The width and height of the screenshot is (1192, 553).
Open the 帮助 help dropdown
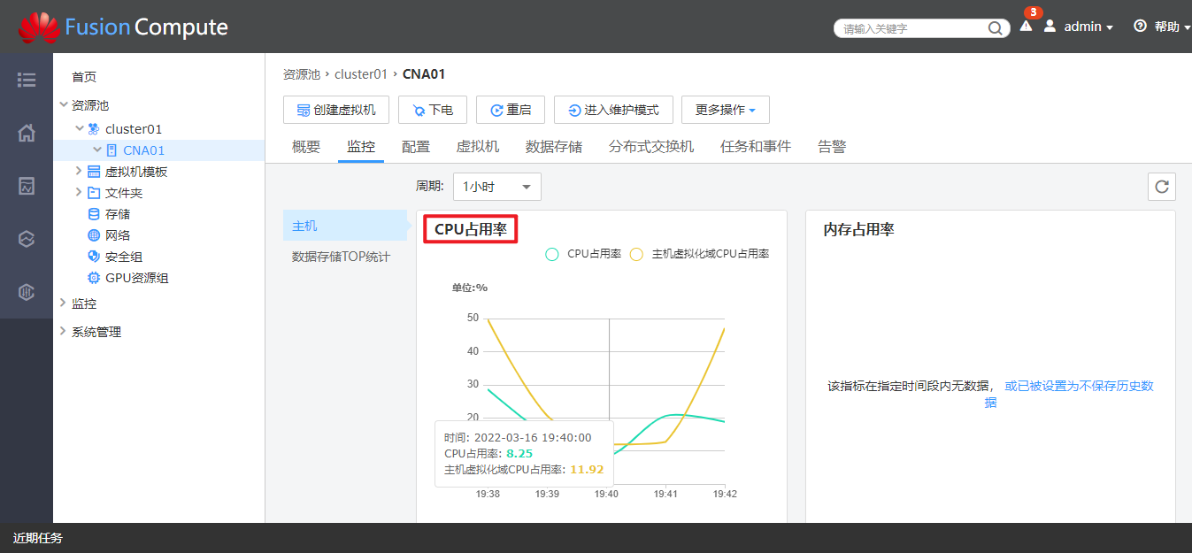[x=1173, y=27]
